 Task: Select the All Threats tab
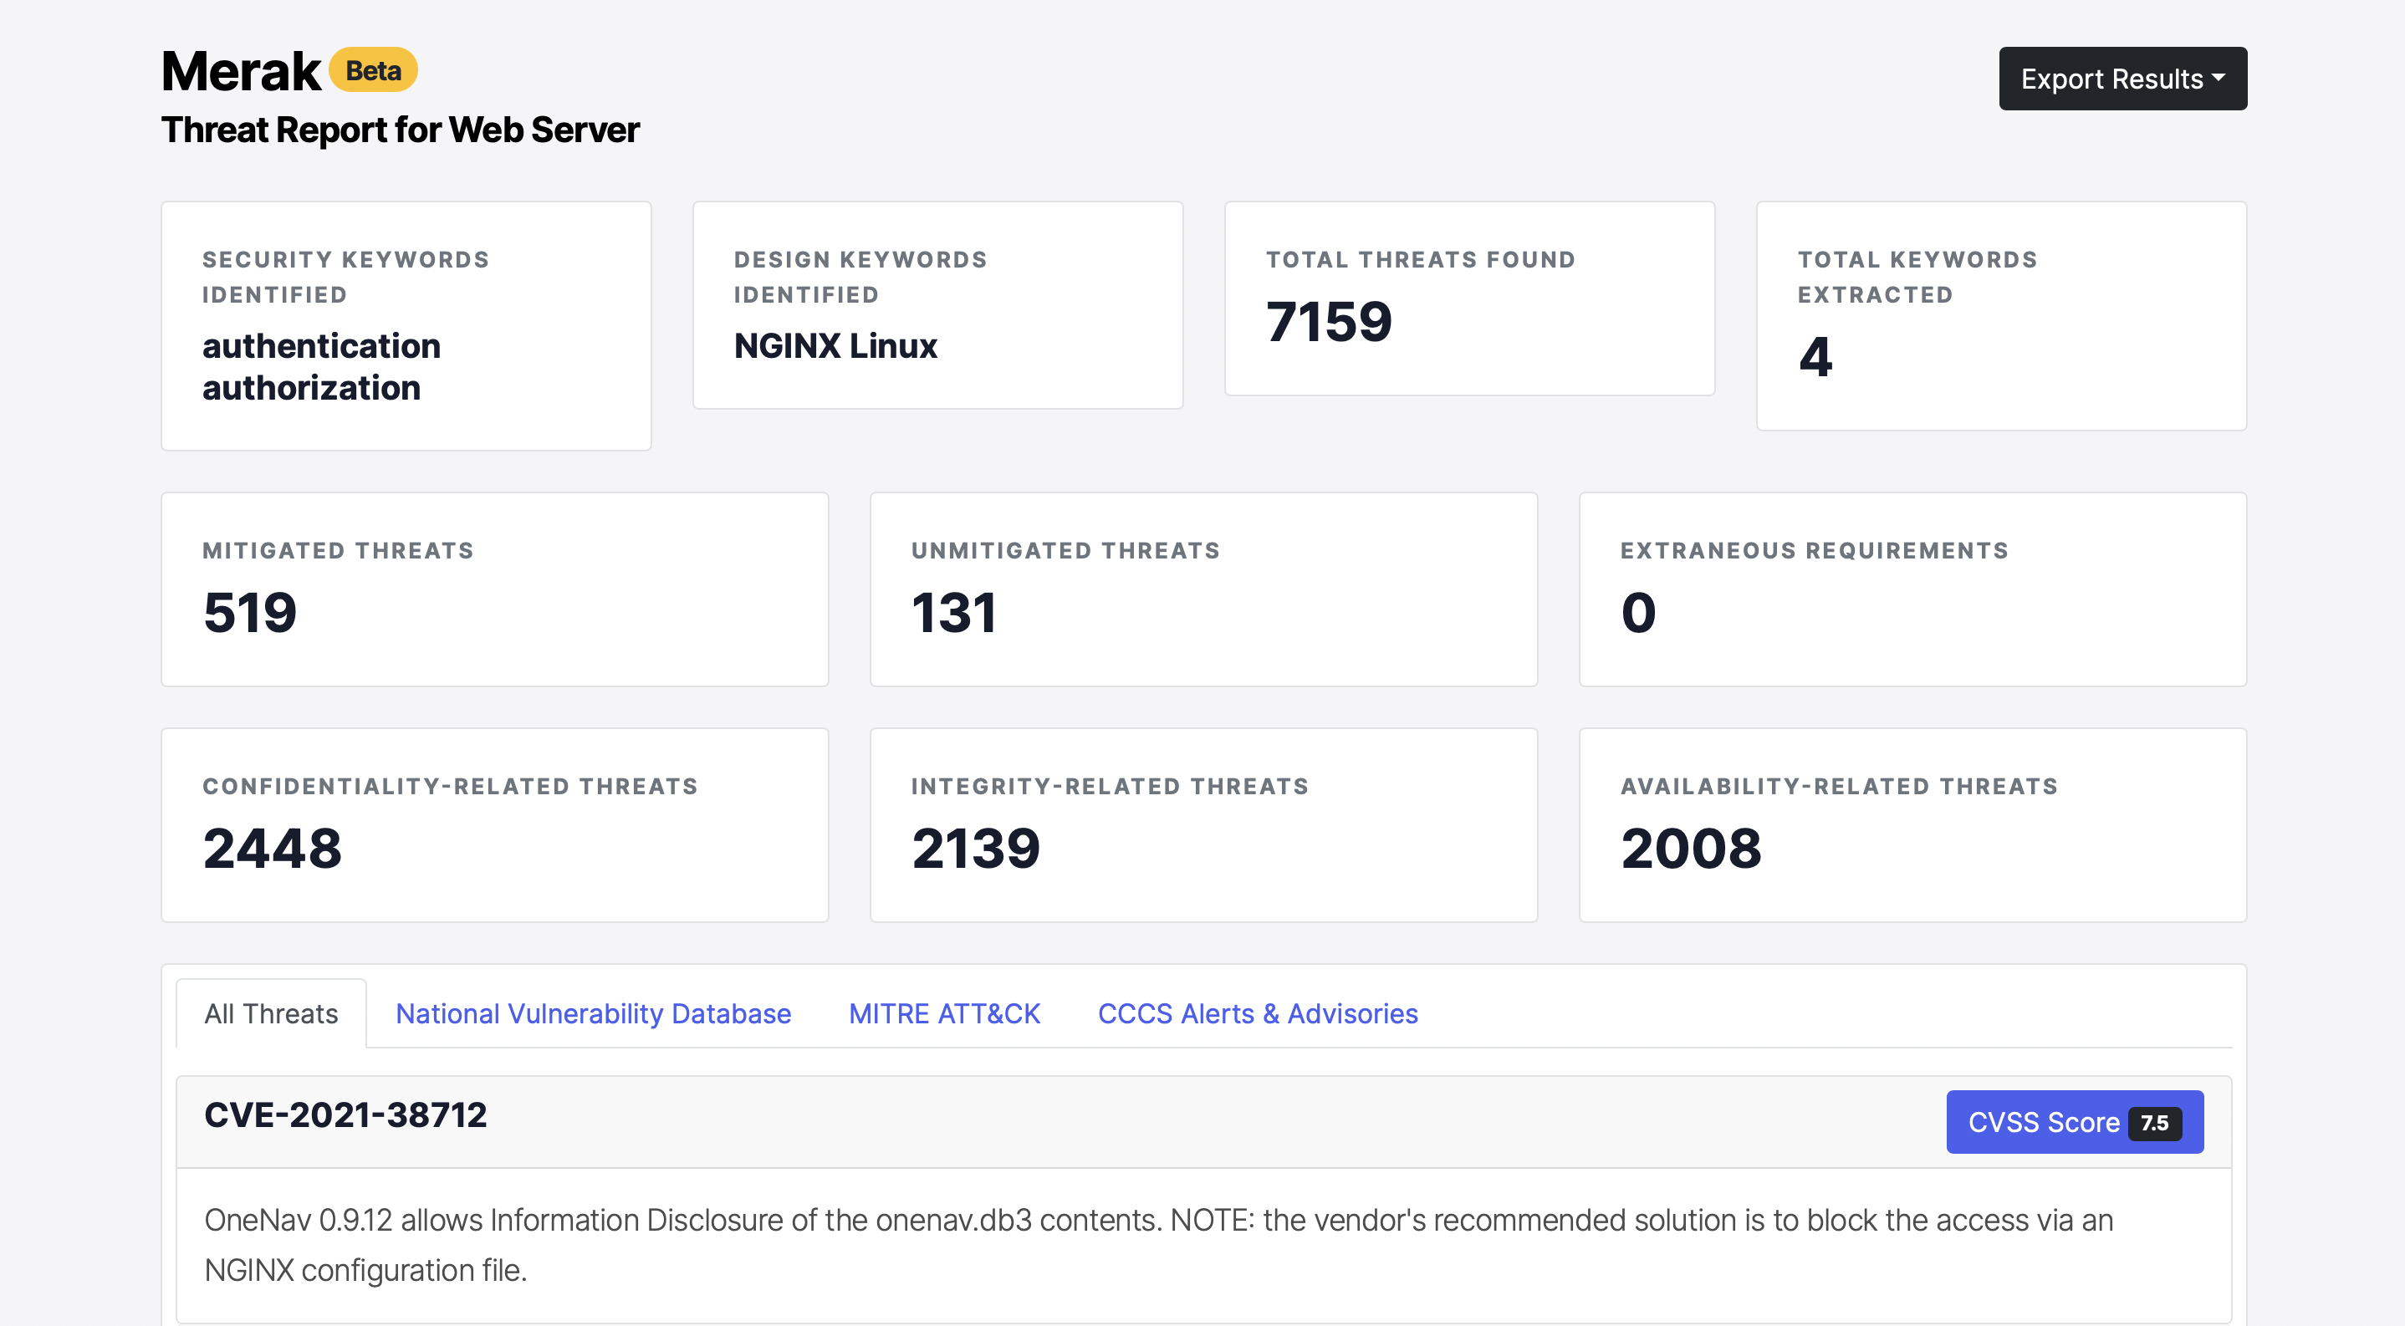pos(271,1013)
